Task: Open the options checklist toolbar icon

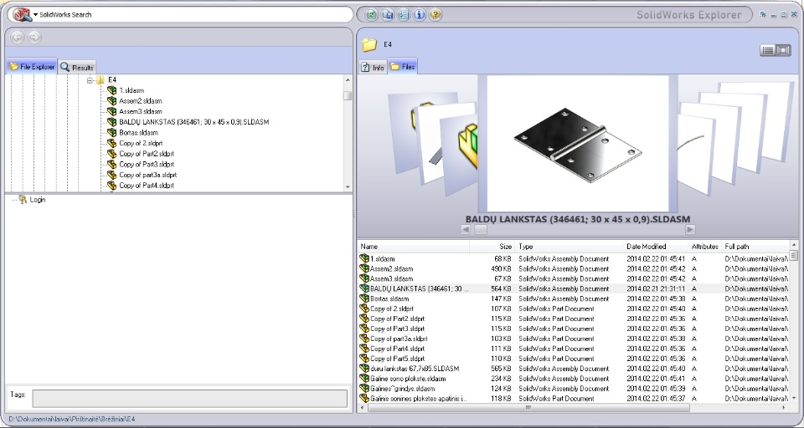Action: point(404,15)
